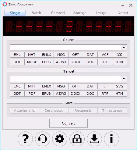
Task: Open the Detect tab
Action: click(x=123, y=13)
